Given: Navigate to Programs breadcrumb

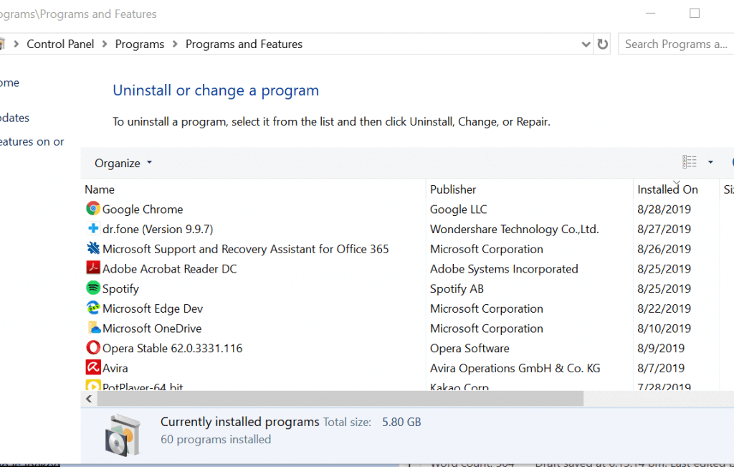Looking at the screenshot, I should [x=140, y=44].
